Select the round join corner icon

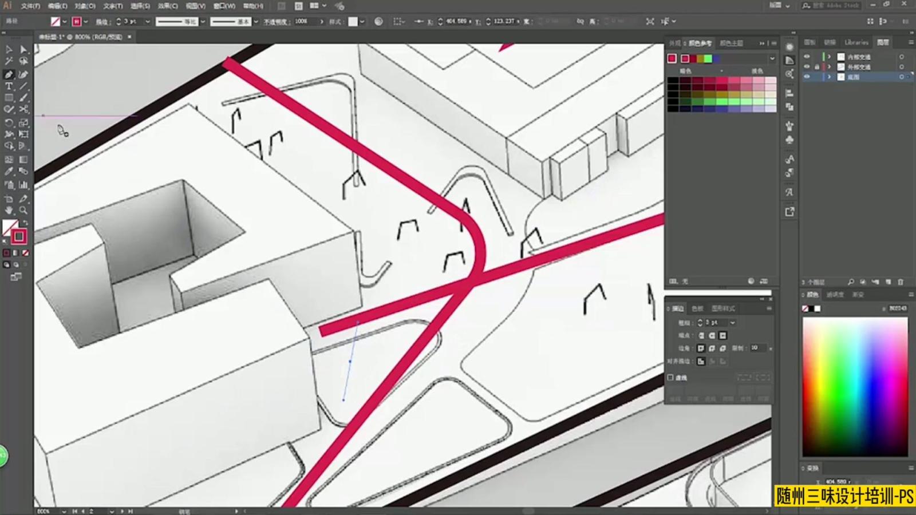click(712, 348)
